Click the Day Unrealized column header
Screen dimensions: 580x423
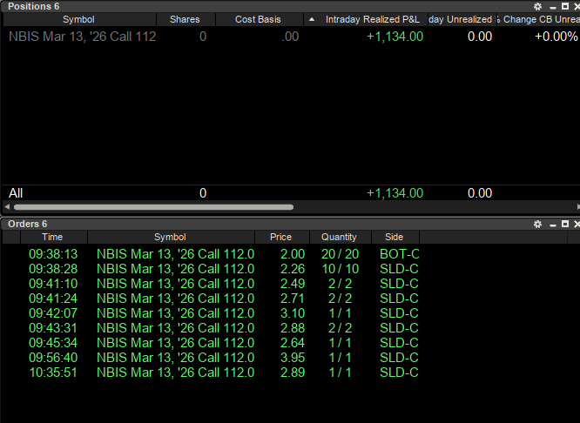click(x=461, y=19)
